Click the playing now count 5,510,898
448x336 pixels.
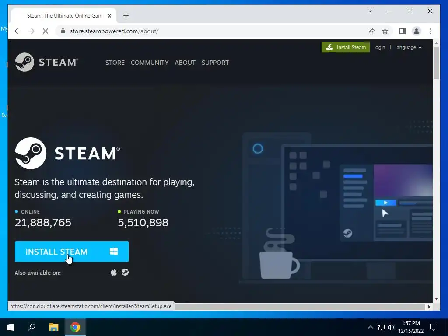pos(143,222)
